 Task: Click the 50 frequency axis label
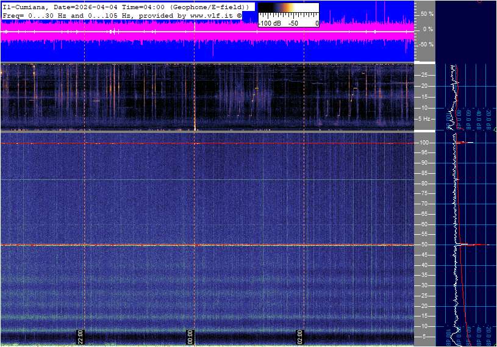tap(424, 245)
